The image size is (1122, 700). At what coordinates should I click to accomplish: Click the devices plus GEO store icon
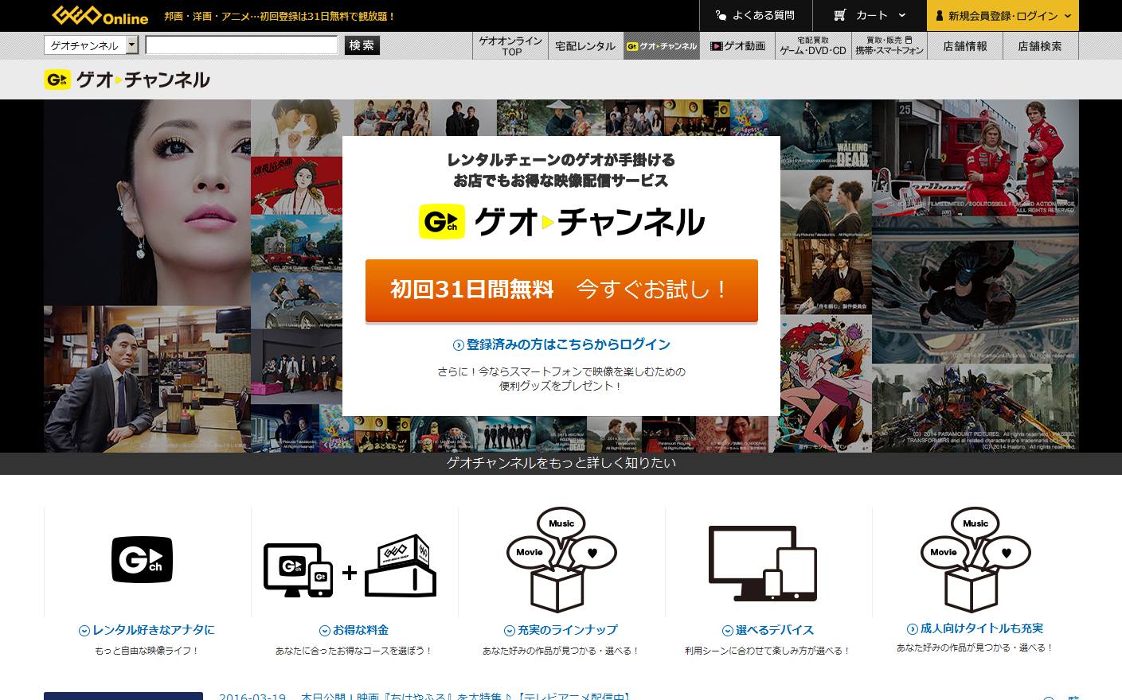point(350,567)
